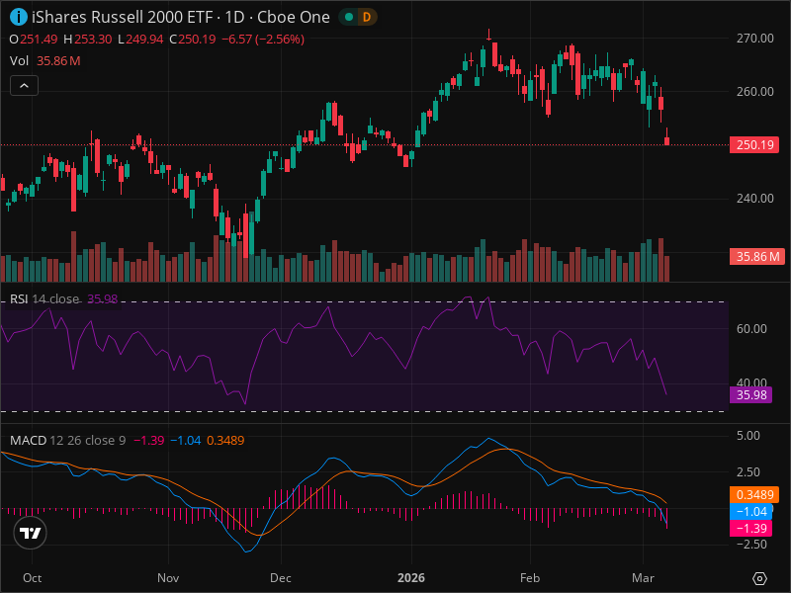Open chart settings gear icon
791x593 pixels.
tap(759, 578)
